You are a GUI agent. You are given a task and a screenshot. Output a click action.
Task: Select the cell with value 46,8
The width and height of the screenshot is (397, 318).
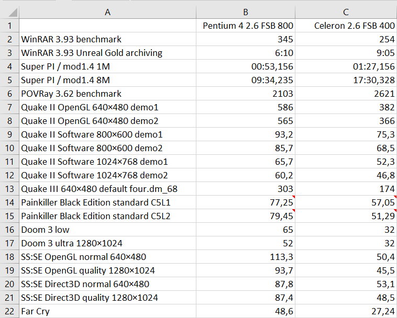tap(346, 175)
